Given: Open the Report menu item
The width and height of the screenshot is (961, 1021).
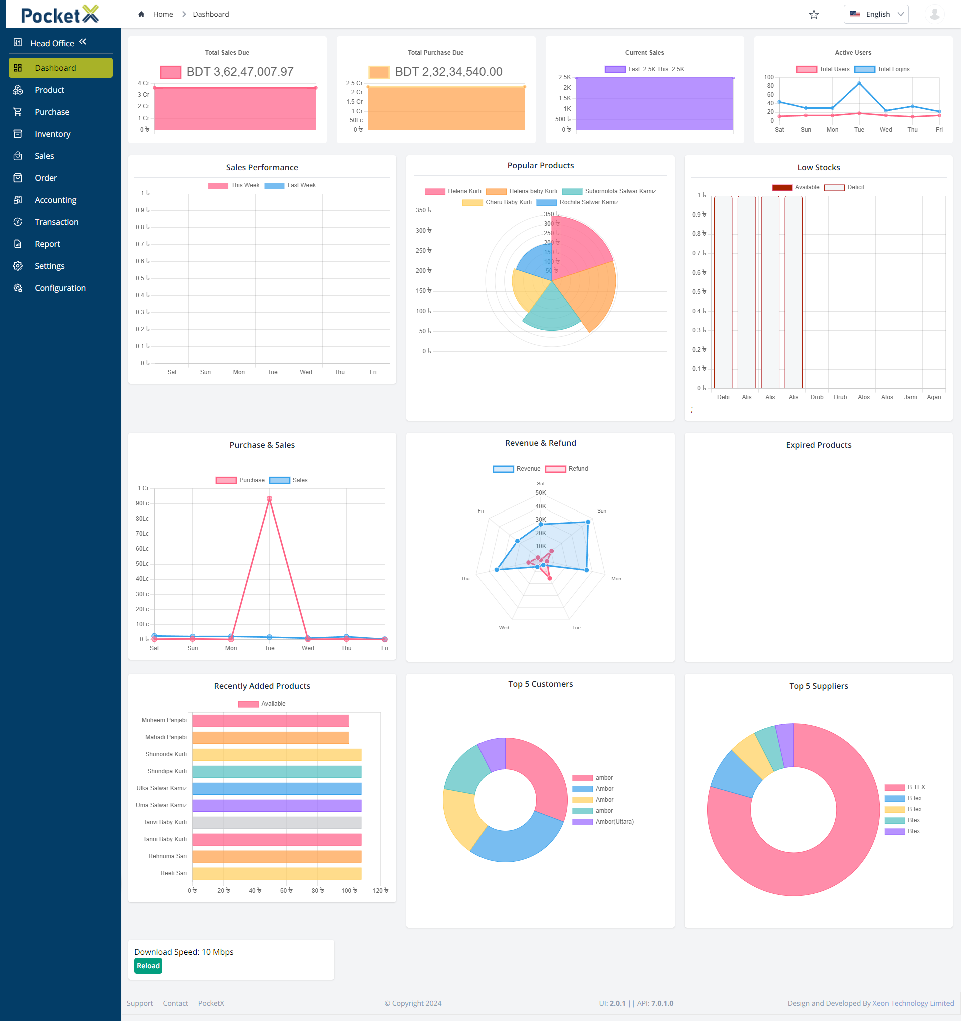Looking at the screenshot, I should click(x=47, y=244).
